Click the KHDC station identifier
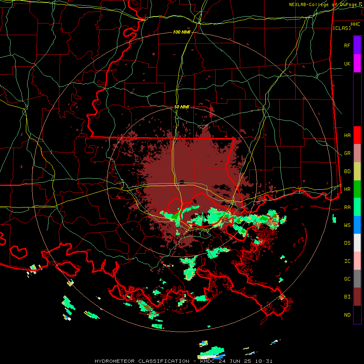The image size is (364, 364). 207,361
